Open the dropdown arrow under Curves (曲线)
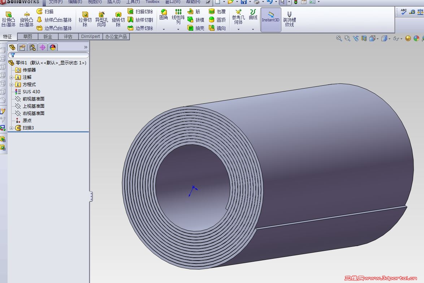424x283 pixels. pyautogui.click(x=253, y=29)
